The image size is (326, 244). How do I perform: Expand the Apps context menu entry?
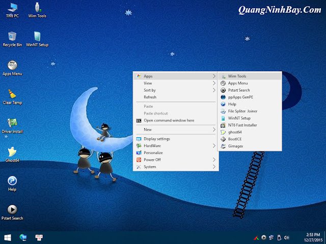tap(176, 76)
